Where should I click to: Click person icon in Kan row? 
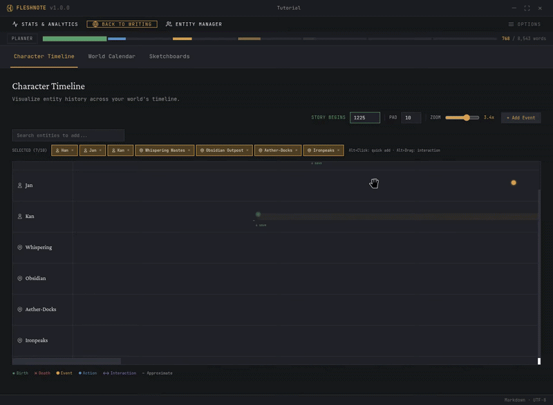(x=20, y=217)
